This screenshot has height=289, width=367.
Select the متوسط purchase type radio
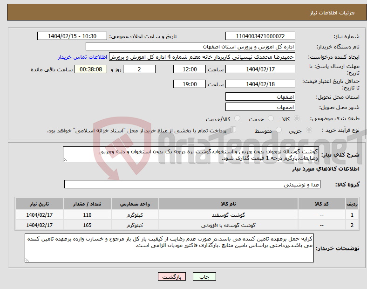coord(279,130)
